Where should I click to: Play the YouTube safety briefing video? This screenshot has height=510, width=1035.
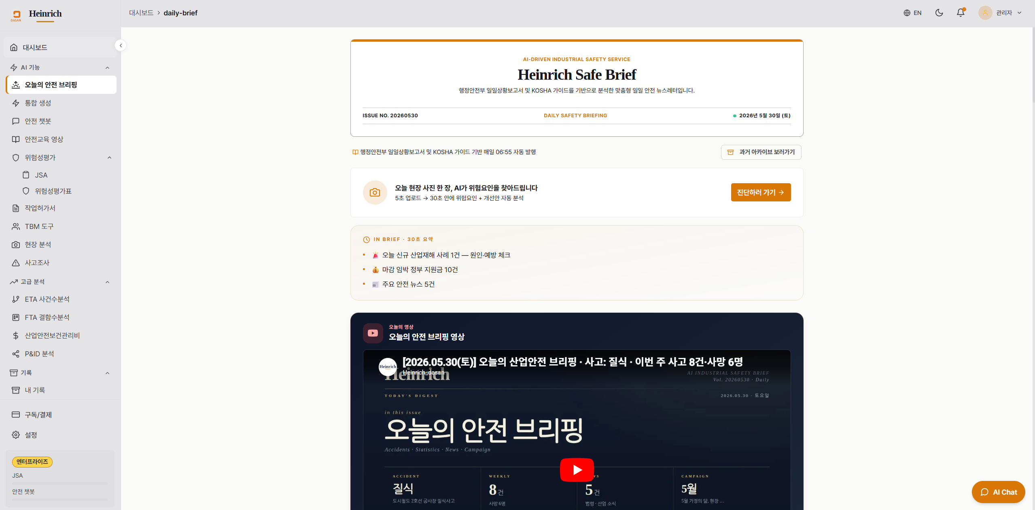[577, 470]
